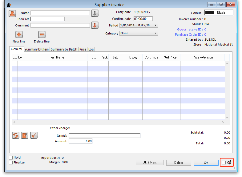Click the Delete line icon
Screen dimensions: 242x177
[41, 34]
